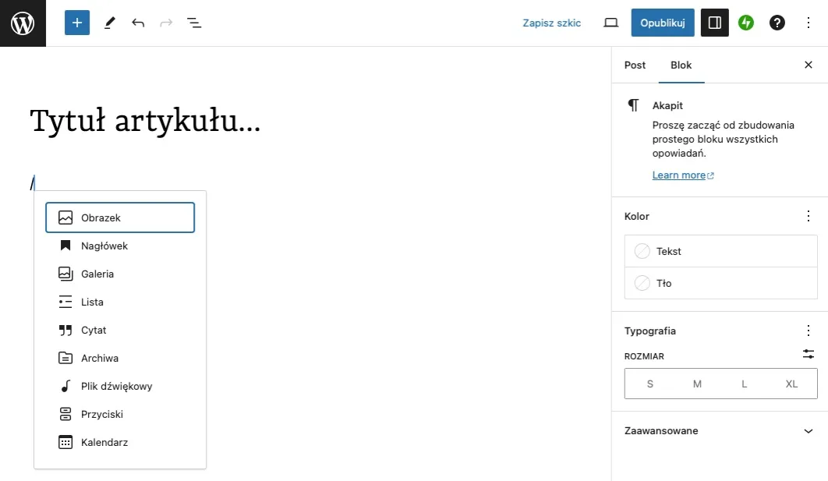This screenshot has height=481, width=828.
Task: Click the Przyciski buttons icon
Action: tap(65, 414)
